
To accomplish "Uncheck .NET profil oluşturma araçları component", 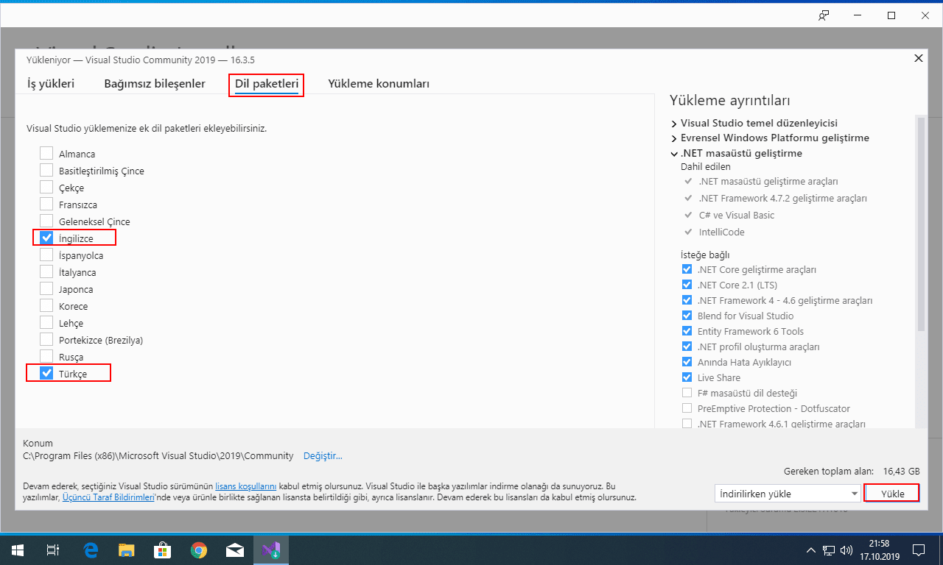I will 687,347.
